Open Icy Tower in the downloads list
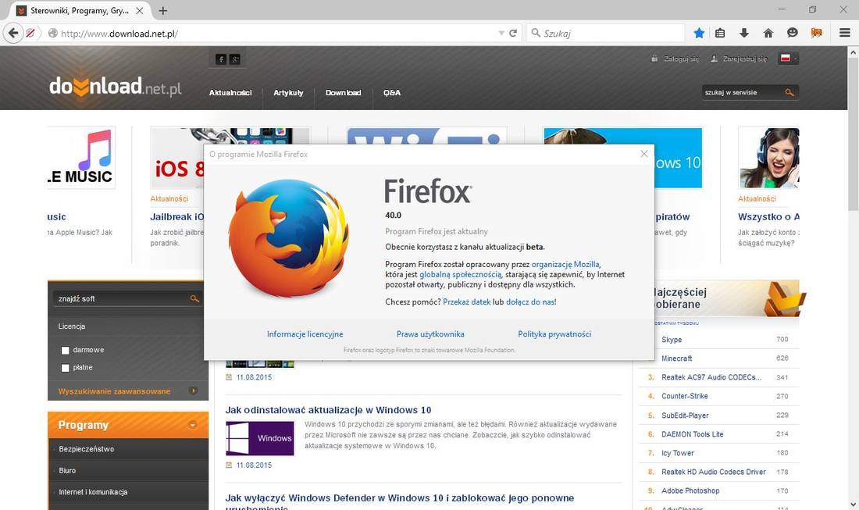 pos(678,453)
